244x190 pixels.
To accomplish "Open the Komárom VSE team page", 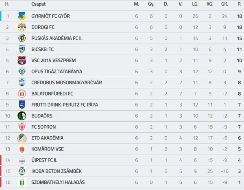I will click(x=48, y=149).
